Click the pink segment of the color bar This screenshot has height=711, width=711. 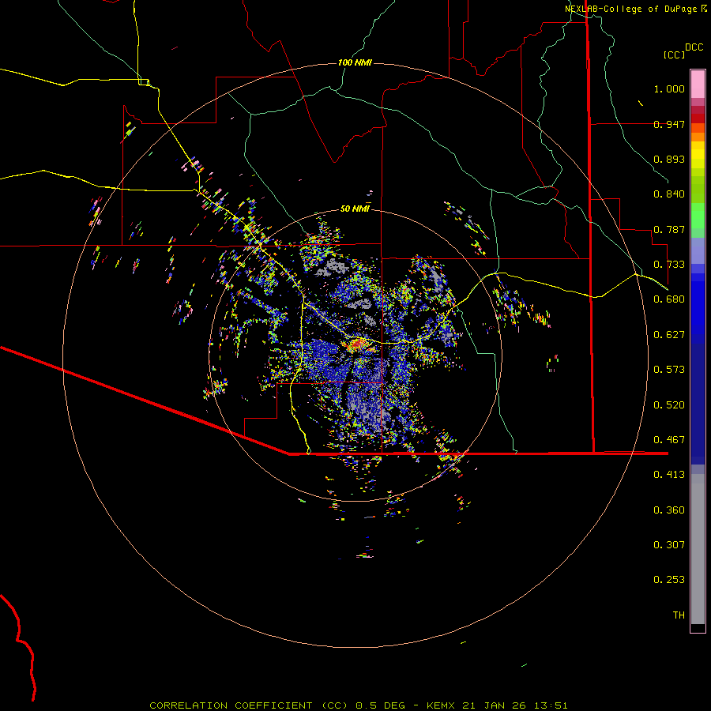coord(698,85)
